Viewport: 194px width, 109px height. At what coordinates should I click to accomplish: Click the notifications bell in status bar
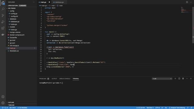point(191,108)
